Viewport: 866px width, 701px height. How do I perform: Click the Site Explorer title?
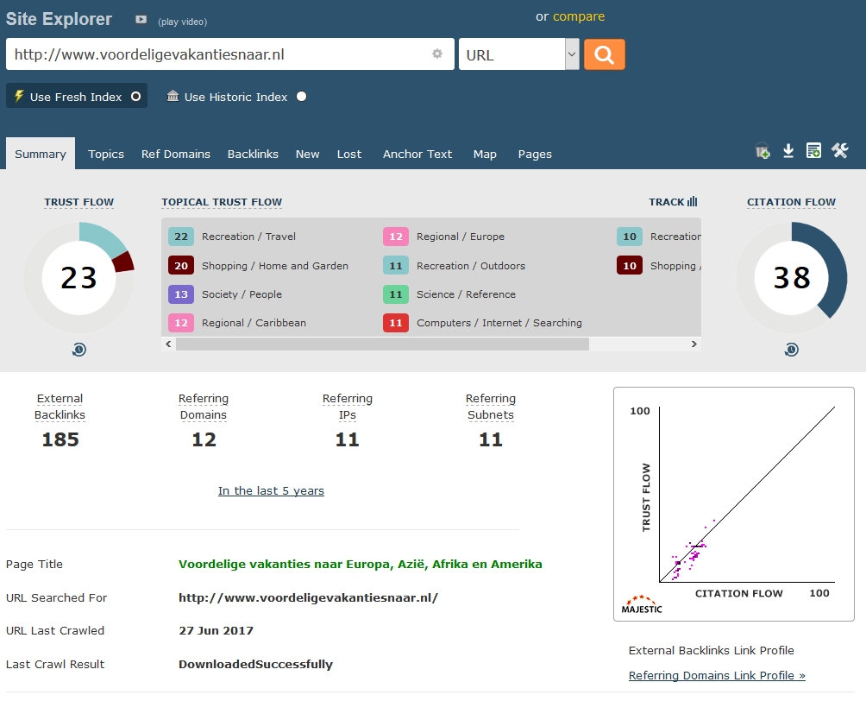pyautogui.click(x=60, y=19)
